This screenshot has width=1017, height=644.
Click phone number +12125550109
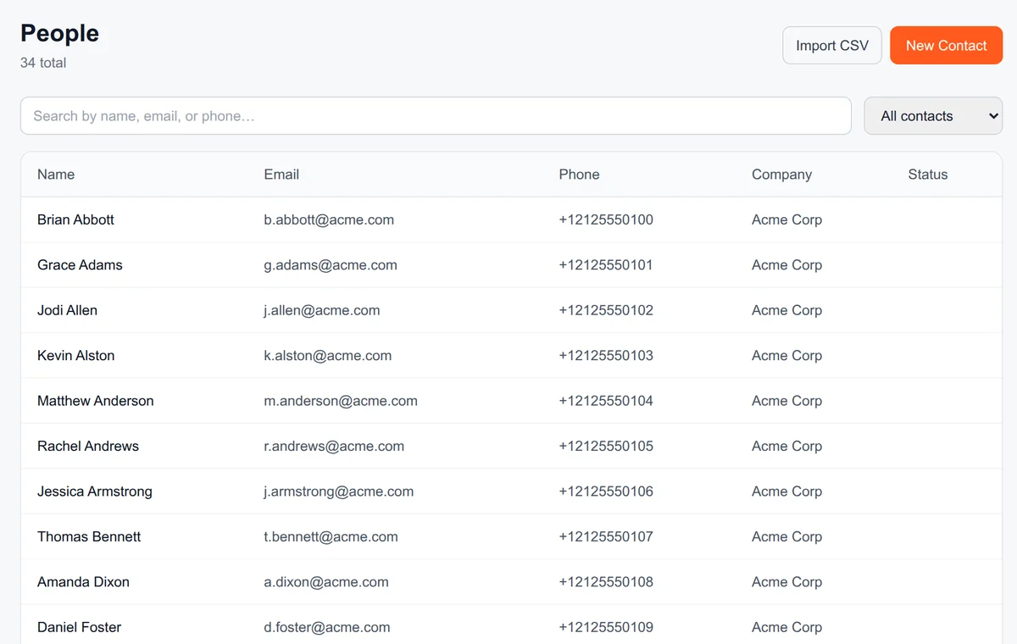point(606,628)
